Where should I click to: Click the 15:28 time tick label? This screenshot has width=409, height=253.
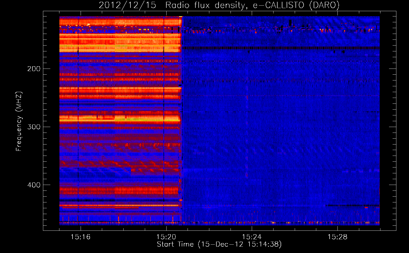click(337, 237)
